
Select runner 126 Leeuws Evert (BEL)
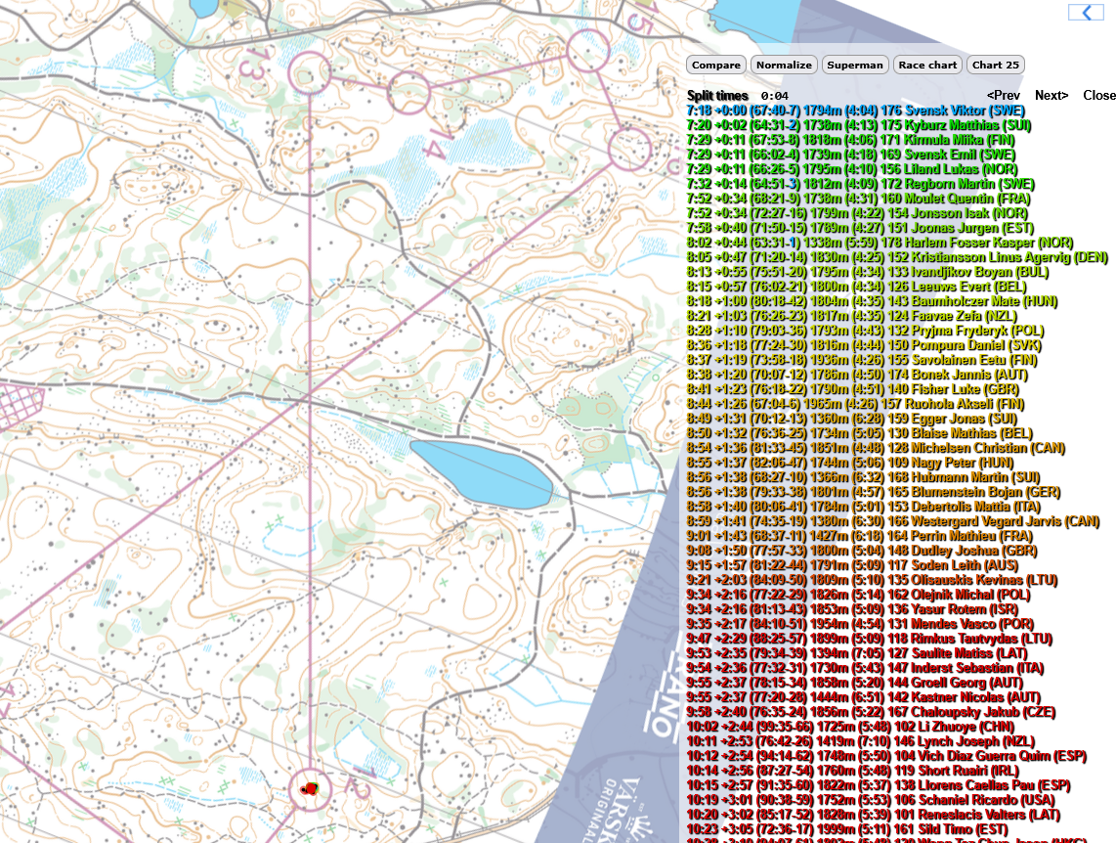click(856, 287)
